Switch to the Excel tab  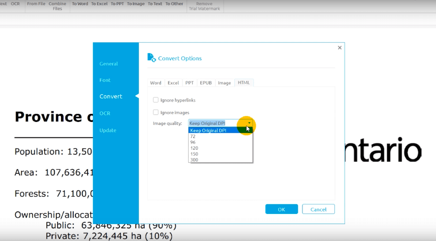point(173,83)
